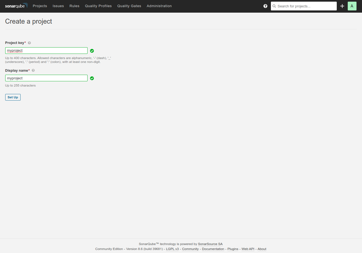This screenshot has height=253, width=362.
Task: Click the projects search field
Action: tap(304, 6)
